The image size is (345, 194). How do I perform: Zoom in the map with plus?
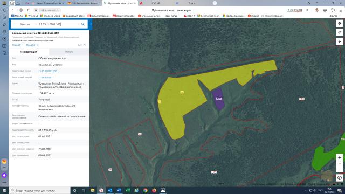(x=340, y=157)
